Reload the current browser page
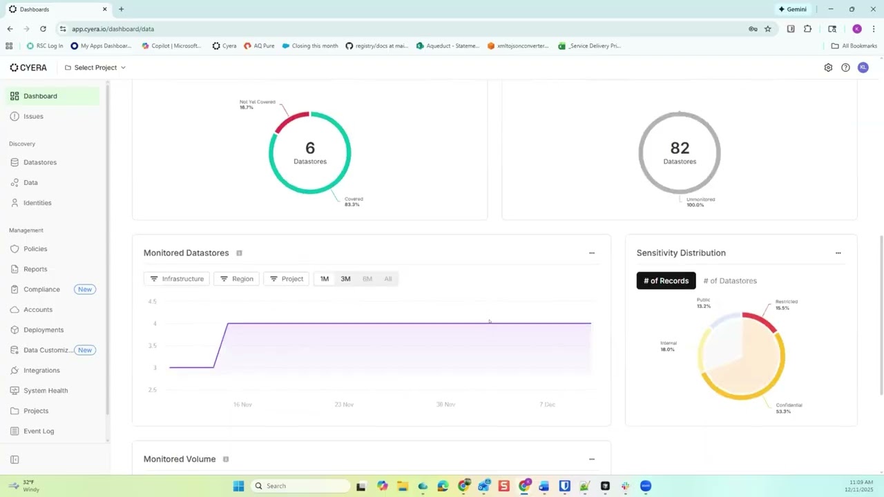Image resolution: width=884 pixels, height=497 pixels. [43, 29]
